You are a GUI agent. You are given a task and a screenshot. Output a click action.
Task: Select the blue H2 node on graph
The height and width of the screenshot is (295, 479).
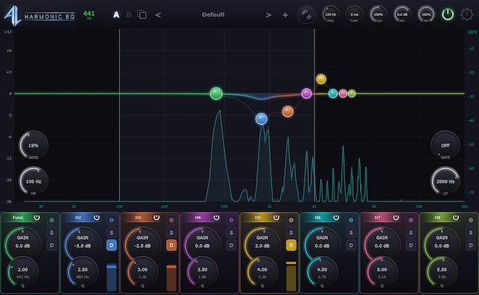[x=262, y=119]
